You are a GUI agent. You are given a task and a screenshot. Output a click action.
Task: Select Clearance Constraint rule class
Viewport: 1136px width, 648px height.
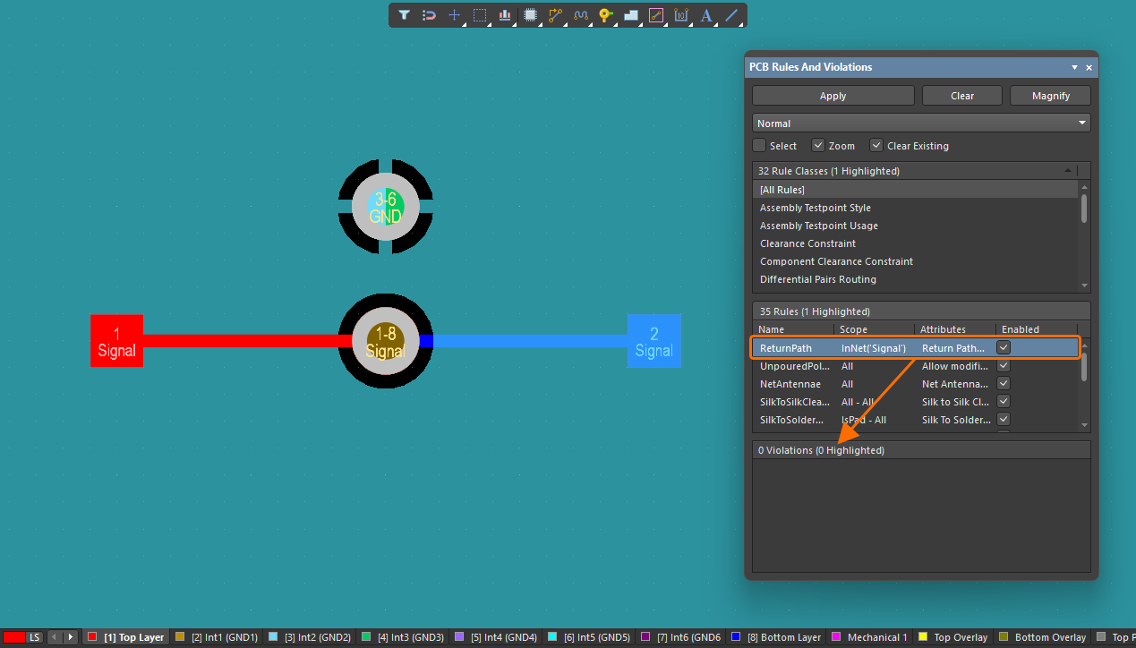point(916,243)
